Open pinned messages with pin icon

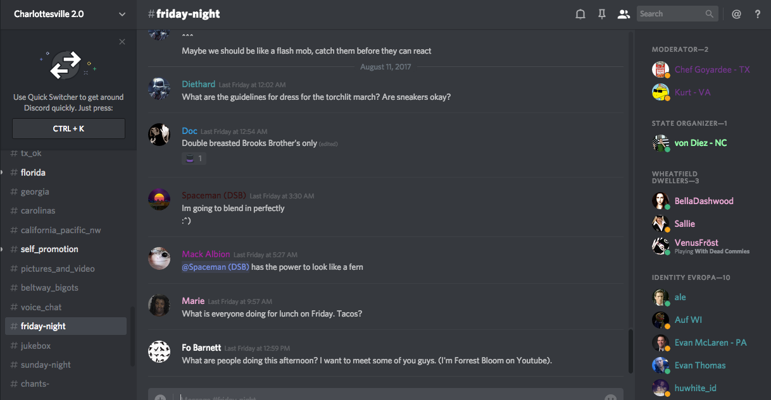click(602, 14)
